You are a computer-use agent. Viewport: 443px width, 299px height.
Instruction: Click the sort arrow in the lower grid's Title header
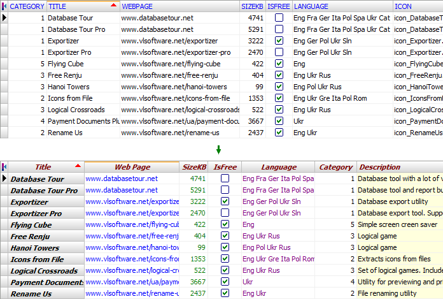point(78,167)
